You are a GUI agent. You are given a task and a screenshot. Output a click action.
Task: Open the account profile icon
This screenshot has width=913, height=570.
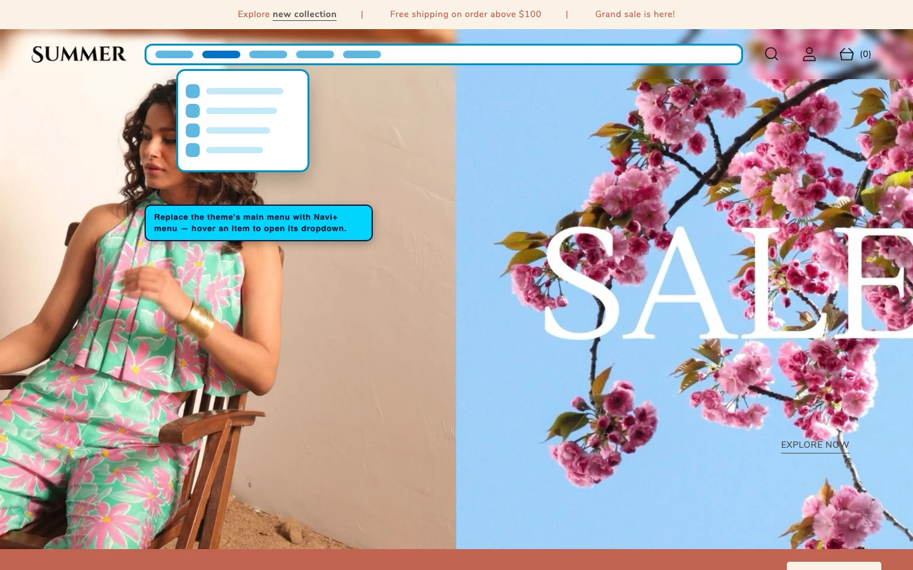[x=809, y=54]
